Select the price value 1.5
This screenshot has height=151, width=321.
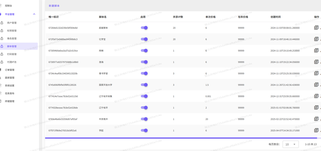point(207,85)
